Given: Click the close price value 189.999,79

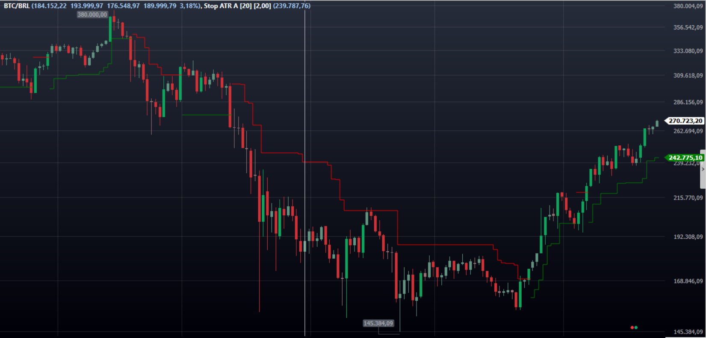Looking at the screenshot, I should [x=160, y=6].
